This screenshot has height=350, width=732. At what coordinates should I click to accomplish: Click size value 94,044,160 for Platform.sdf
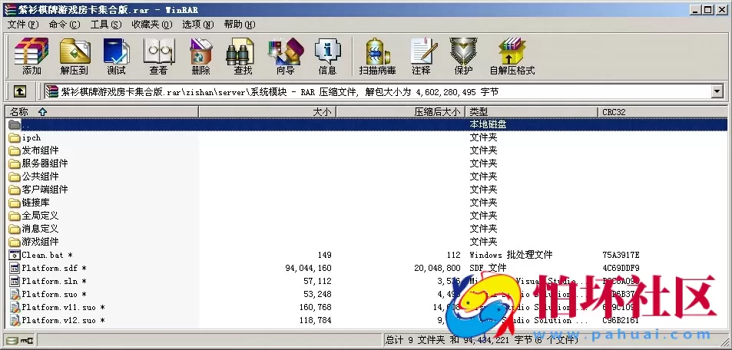[308, 268]
